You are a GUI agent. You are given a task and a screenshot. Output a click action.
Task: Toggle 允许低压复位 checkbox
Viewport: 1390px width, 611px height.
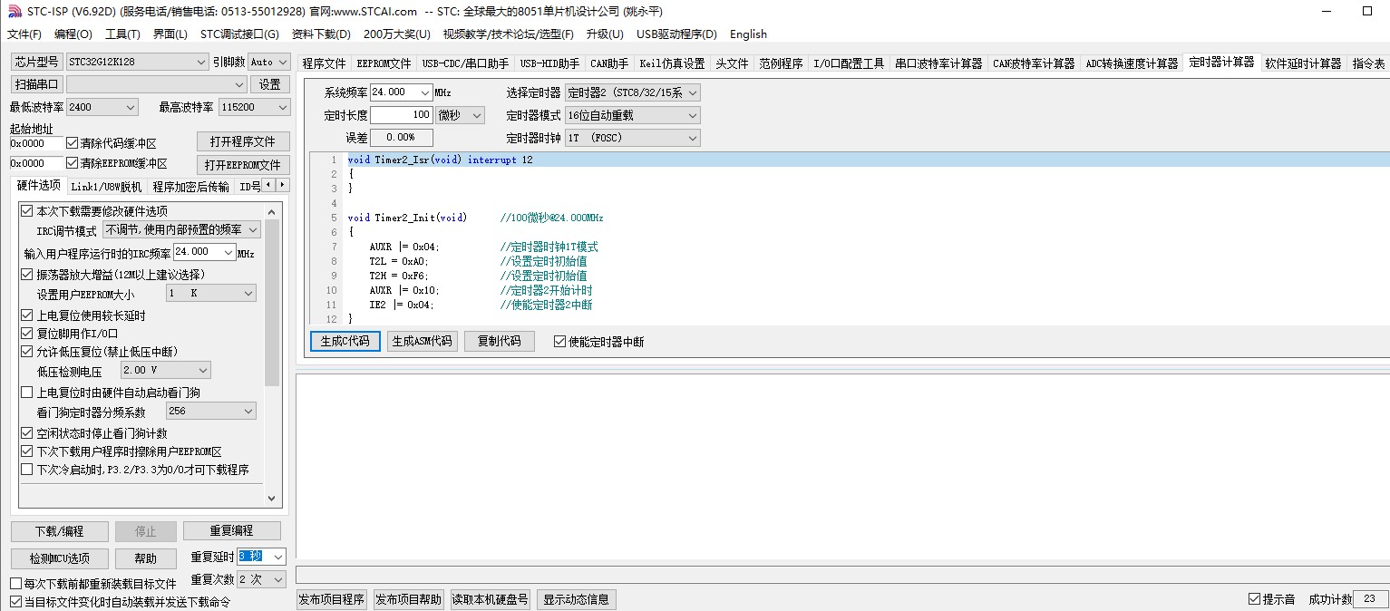point(27,352)
